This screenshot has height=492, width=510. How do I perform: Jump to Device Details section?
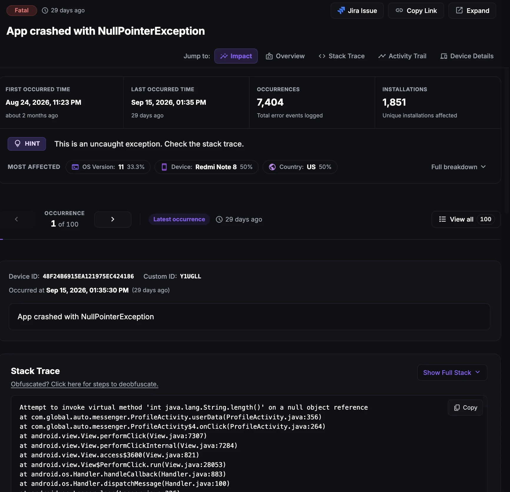point(467,56)
